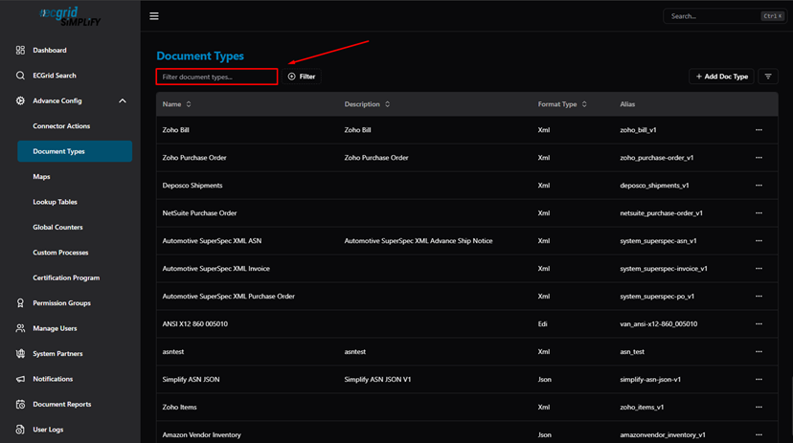Go to Dashboard label in sidebar
793x443 pixels.
[50, 50]
